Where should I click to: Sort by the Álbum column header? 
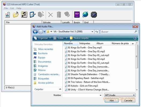(103, 43)
